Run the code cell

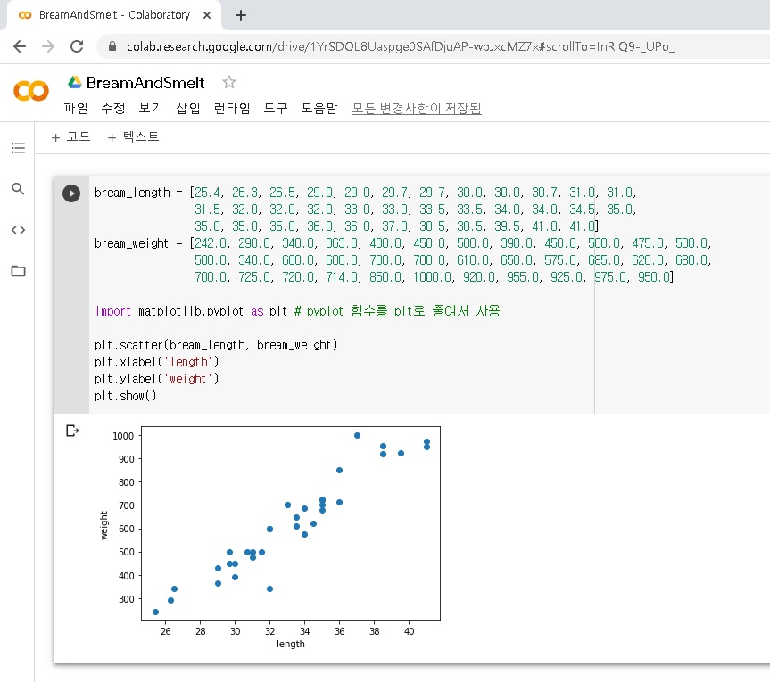click(x=71, y=193)
